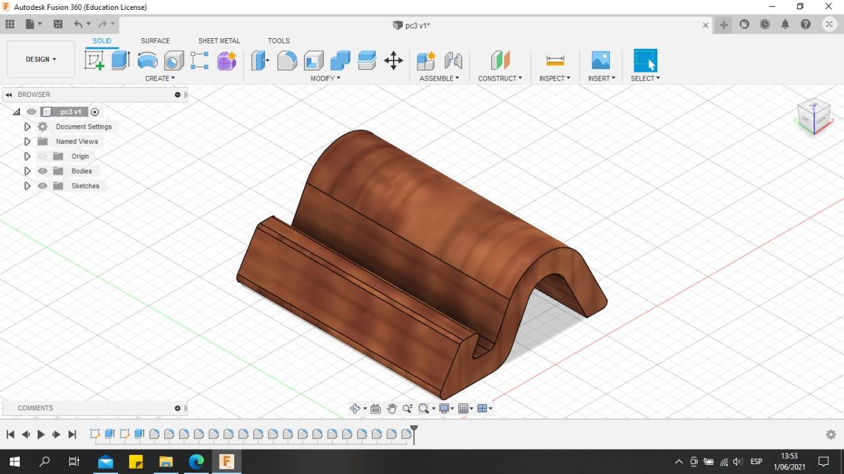
Task: Show the Origin folder with eye icon
Action: point(43,156)
